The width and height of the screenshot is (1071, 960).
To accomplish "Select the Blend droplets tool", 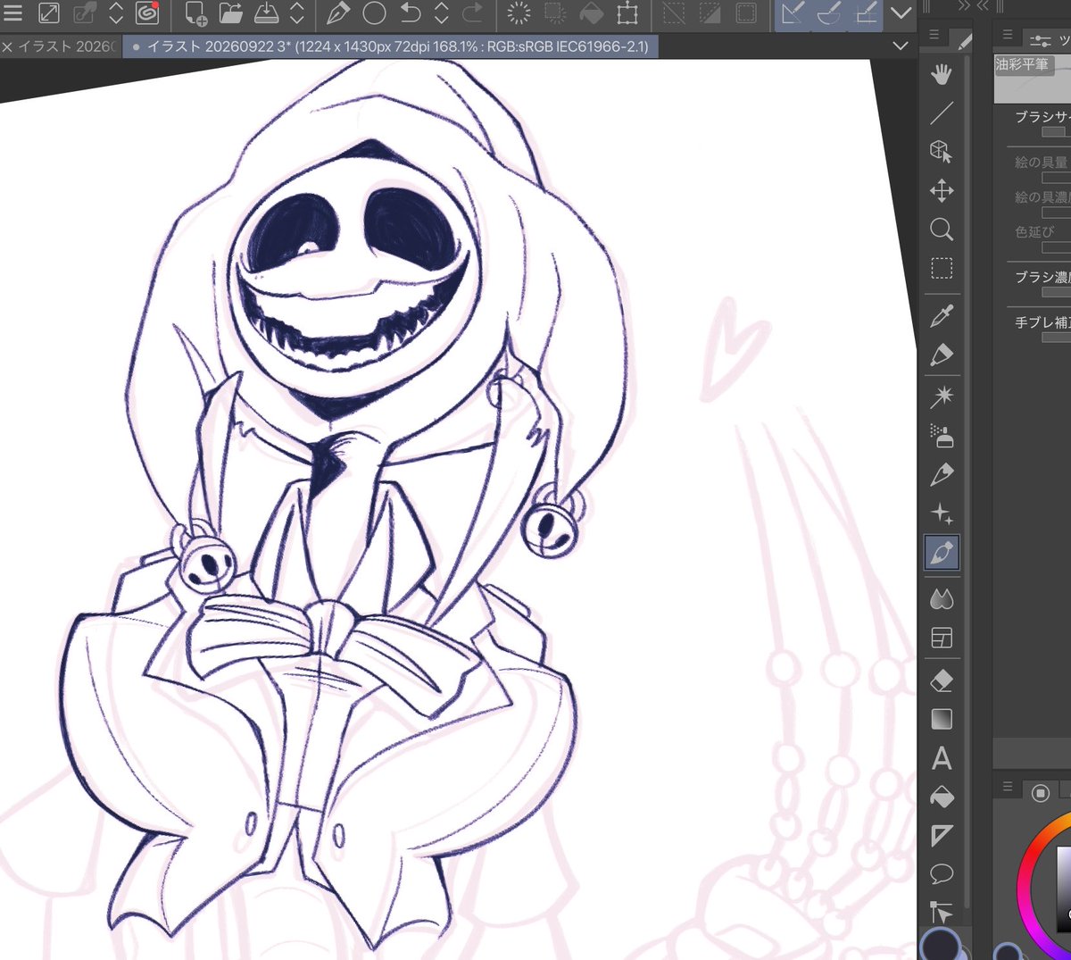I will [942, 598].
